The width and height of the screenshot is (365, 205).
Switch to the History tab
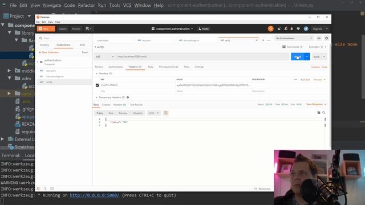(44, 45)
